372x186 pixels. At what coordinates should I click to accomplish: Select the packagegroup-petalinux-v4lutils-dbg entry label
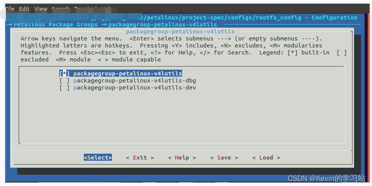click(135, 81)
